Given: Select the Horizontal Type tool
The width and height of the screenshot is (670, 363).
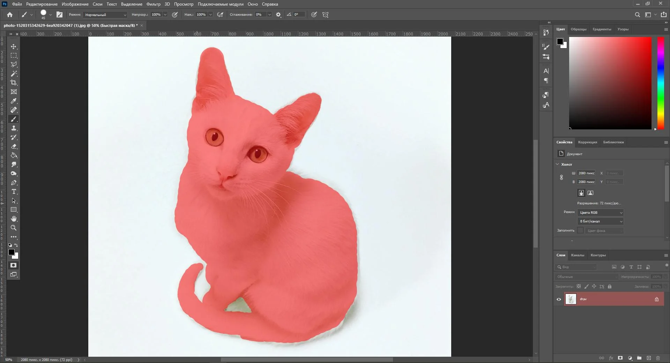Looking at the screenshot, I should point(14,192).
